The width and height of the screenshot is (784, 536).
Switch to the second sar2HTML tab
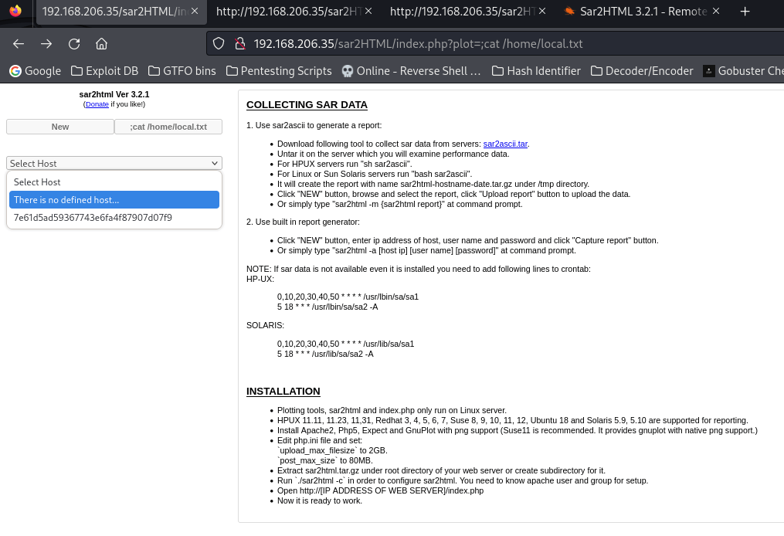tap(287, 12)
